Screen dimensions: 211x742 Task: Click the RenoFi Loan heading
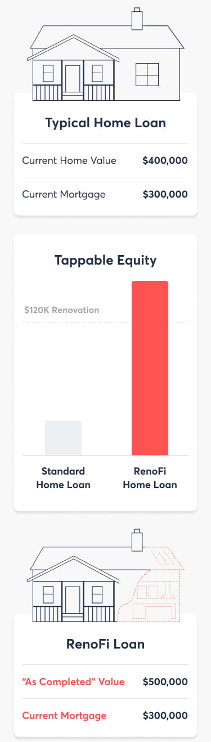(106, 643)
